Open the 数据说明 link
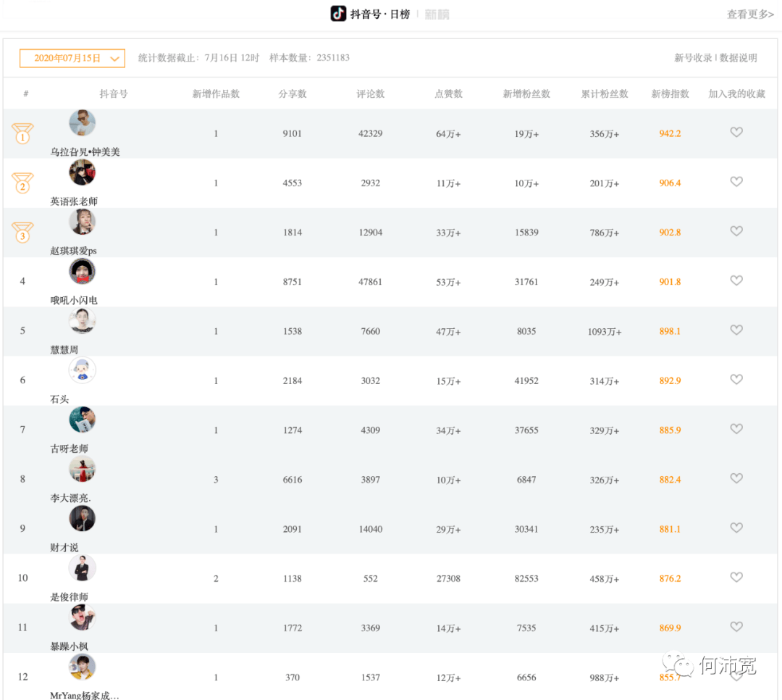 738,58
